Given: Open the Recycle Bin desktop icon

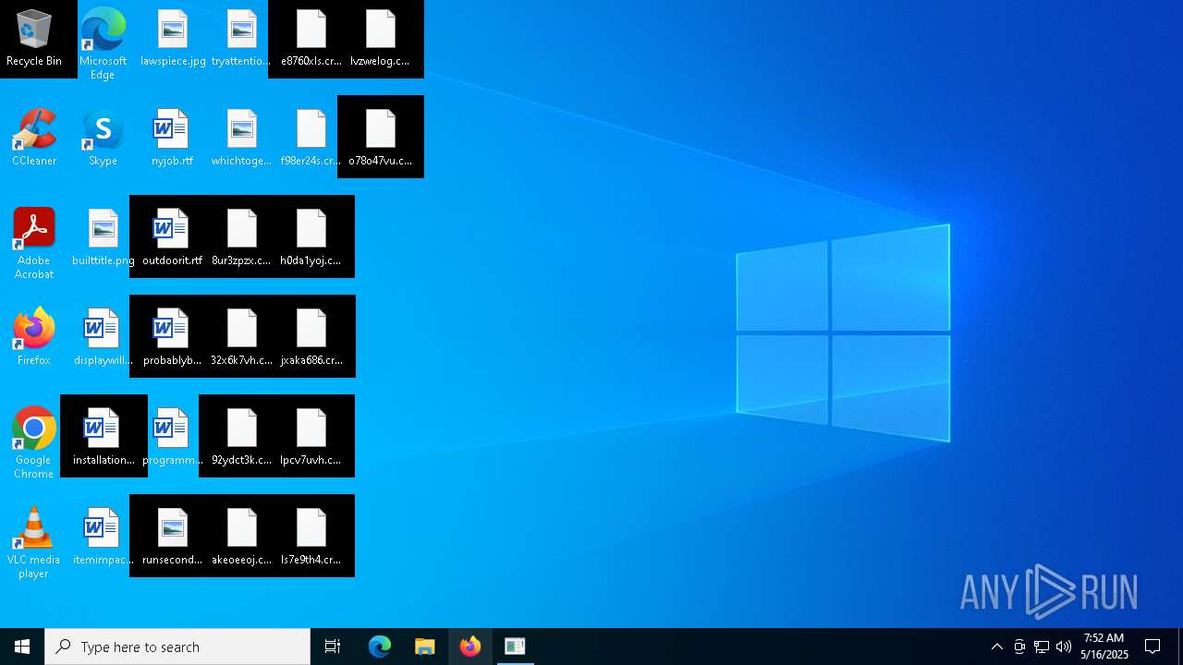Looking at the screenshot, I should click(x=34, y=39).
